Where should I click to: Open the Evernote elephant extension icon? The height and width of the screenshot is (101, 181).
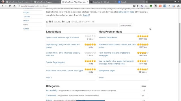tap(156, 6)
